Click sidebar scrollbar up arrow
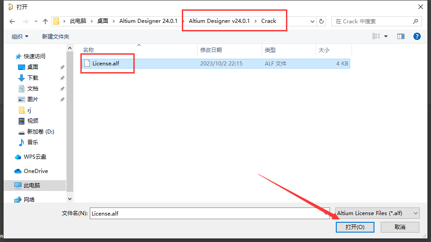 coord(70,48)
